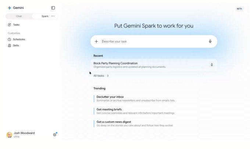250x149 pixels.
Task: Open settings via the gear icon
Action: pos(54,135)
